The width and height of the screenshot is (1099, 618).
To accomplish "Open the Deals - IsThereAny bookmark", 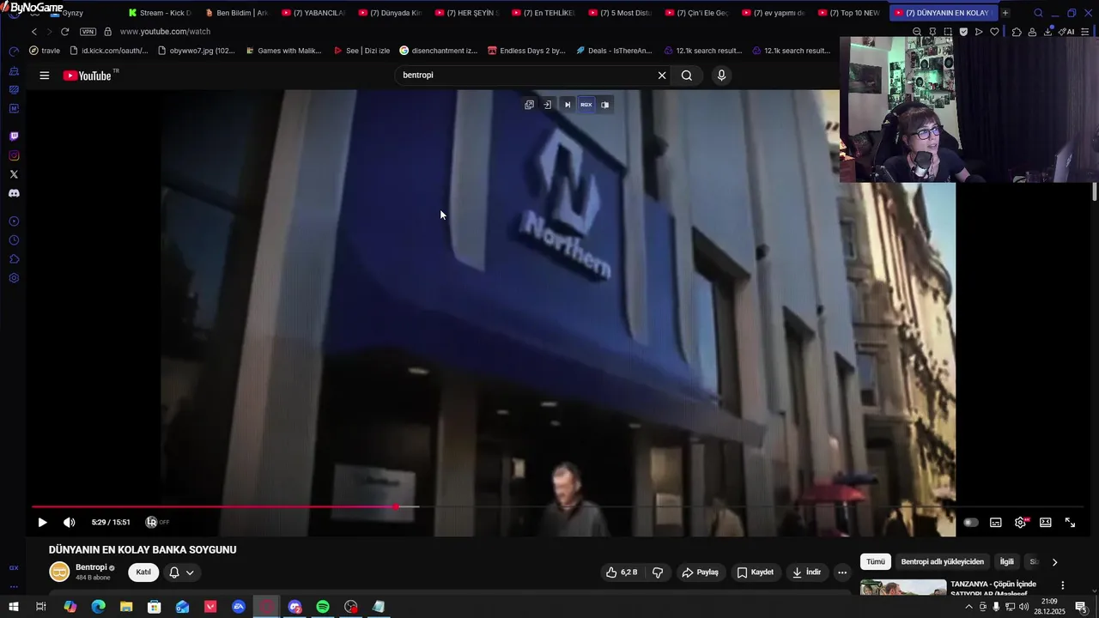I will pyautogui.click(x=614, y=51).
